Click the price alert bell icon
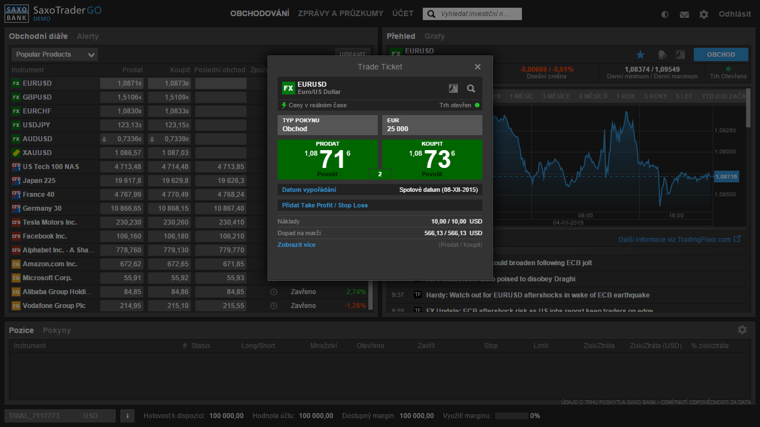 pos(662,54)
